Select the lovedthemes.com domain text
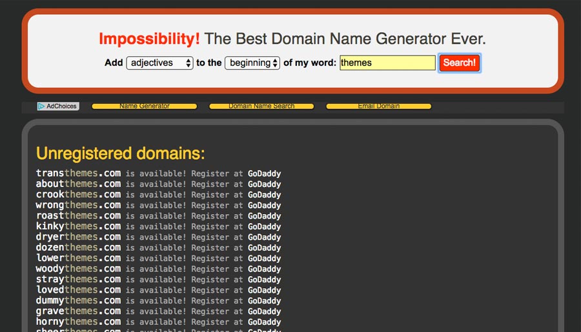The width and height of the screenshot is (581, 332). click(78, 290)
